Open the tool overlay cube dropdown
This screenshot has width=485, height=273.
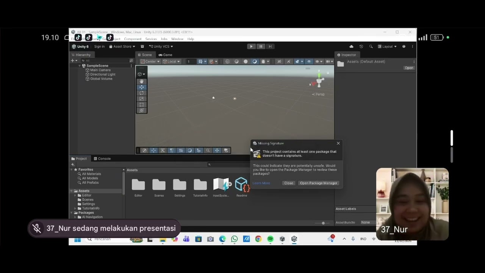click(x=141, y=74)
